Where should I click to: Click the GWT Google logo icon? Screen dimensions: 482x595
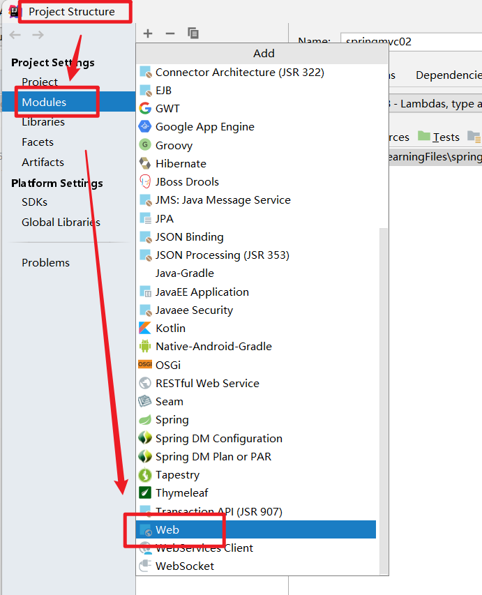[x=145, y=109]
